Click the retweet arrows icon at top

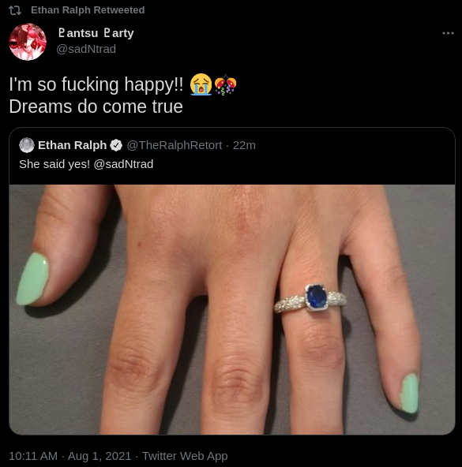pos(15,10)
